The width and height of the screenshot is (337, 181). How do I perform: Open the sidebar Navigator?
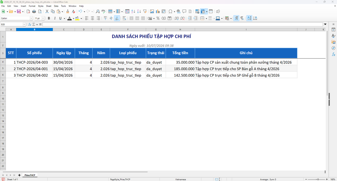coord(333,48)
